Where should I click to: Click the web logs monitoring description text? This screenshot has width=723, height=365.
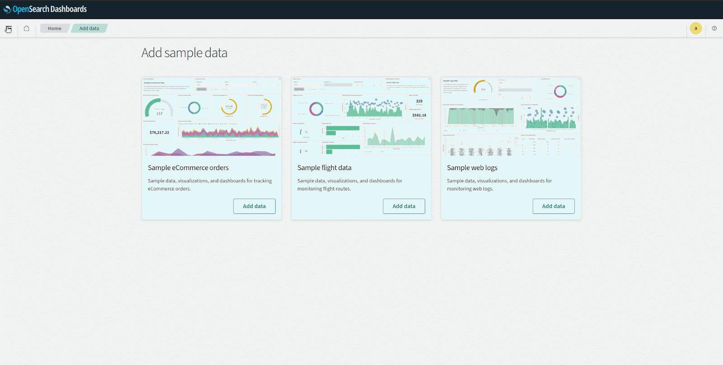pyautogui.click(x=499, y=185)
